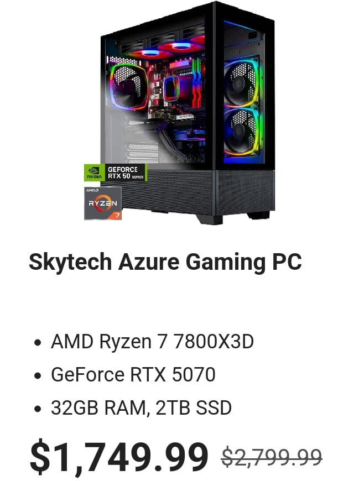This screenshot has height=481, width=359.
Task: Click the rear rainbow exhaust fan
Action: (x=128, y=86)
